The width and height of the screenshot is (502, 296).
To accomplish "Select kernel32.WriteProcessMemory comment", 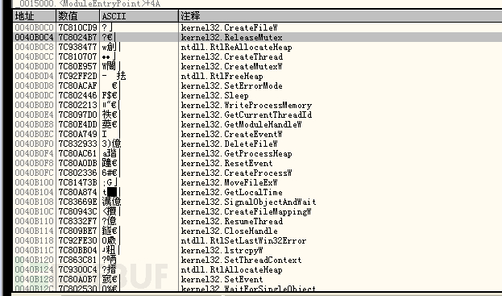I will tap(247, 105).
